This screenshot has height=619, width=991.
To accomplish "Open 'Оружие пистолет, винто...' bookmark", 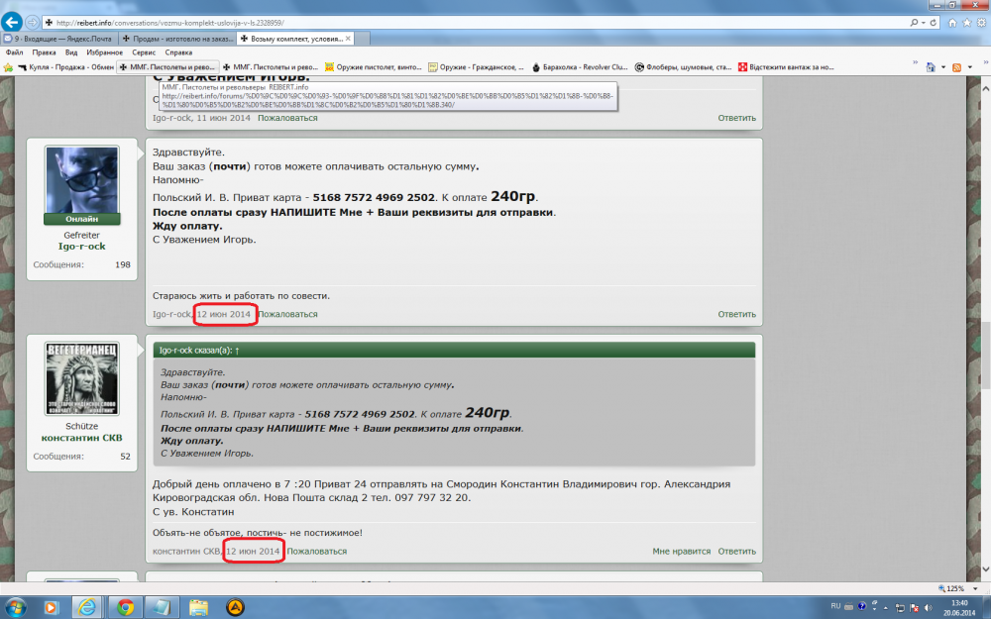I will 373,67.
